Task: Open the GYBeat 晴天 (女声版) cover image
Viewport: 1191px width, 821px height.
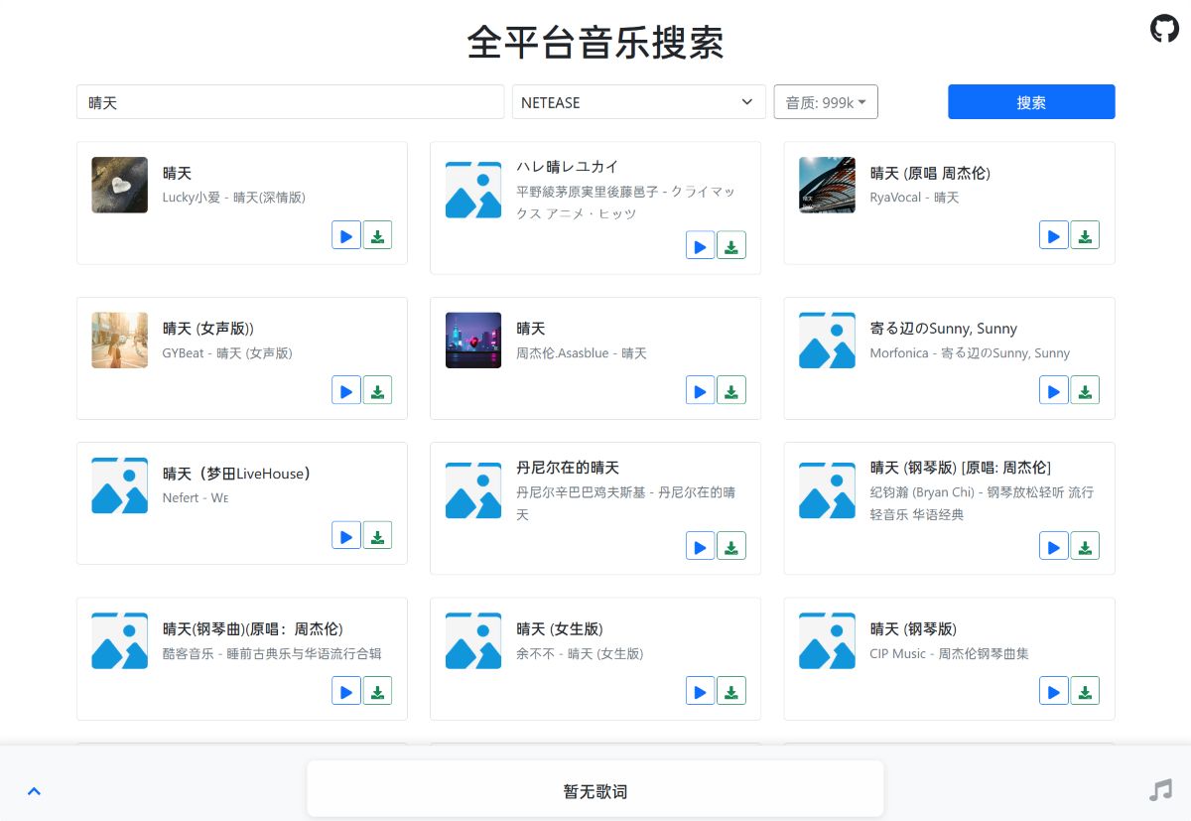Action: click(x=120, y=341)
